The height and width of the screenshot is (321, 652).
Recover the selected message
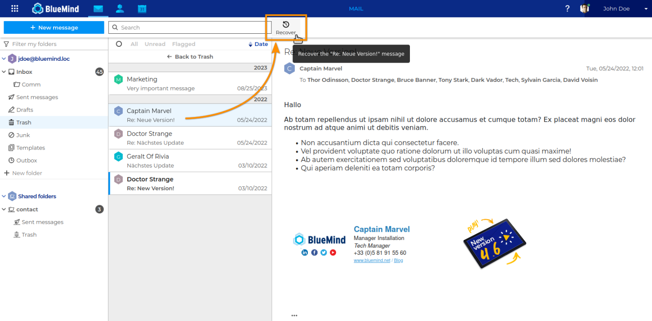(x=286, y=27)
